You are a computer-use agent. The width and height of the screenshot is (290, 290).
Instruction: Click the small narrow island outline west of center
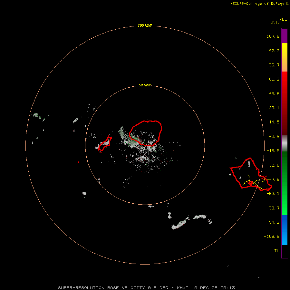point(105,144)
